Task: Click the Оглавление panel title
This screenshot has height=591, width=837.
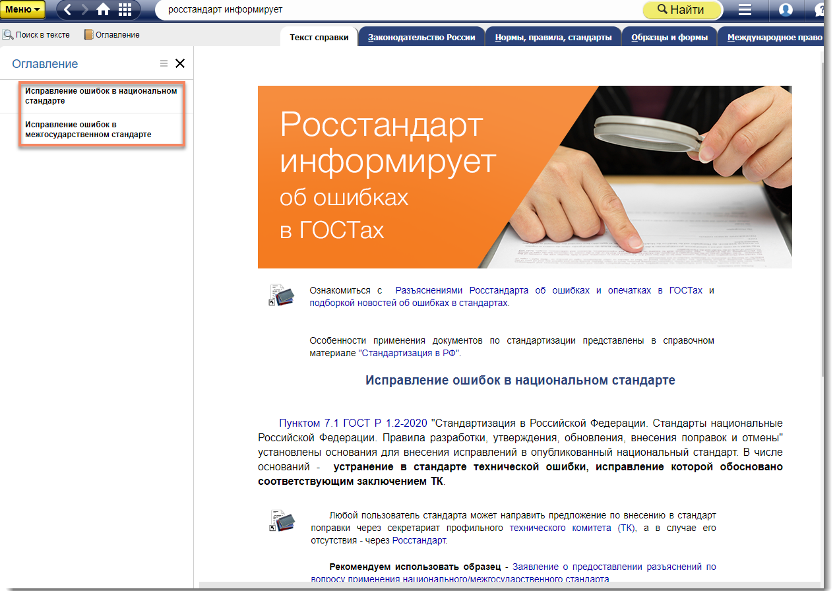Action: point(45,64)
